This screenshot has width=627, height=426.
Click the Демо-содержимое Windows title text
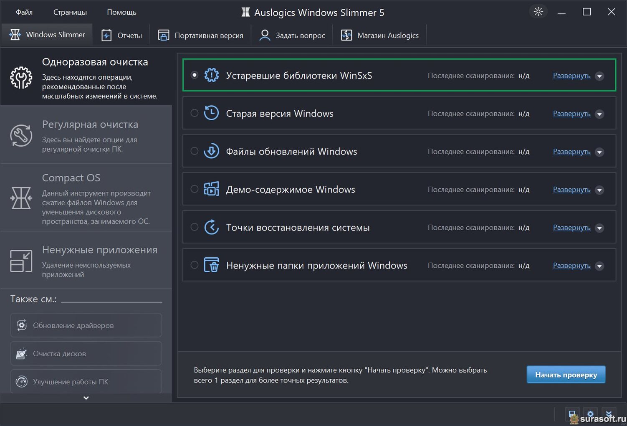click(x=291, y=190)
